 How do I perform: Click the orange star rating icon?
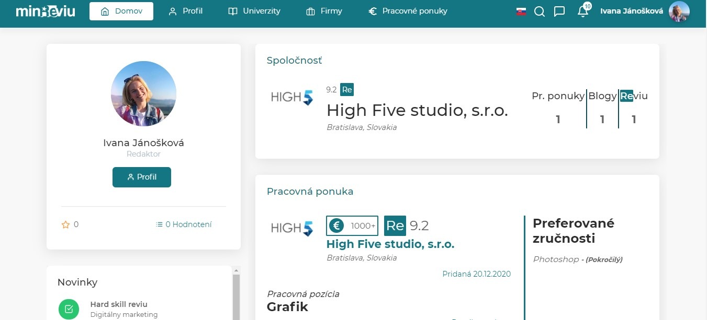pos(66,224)
